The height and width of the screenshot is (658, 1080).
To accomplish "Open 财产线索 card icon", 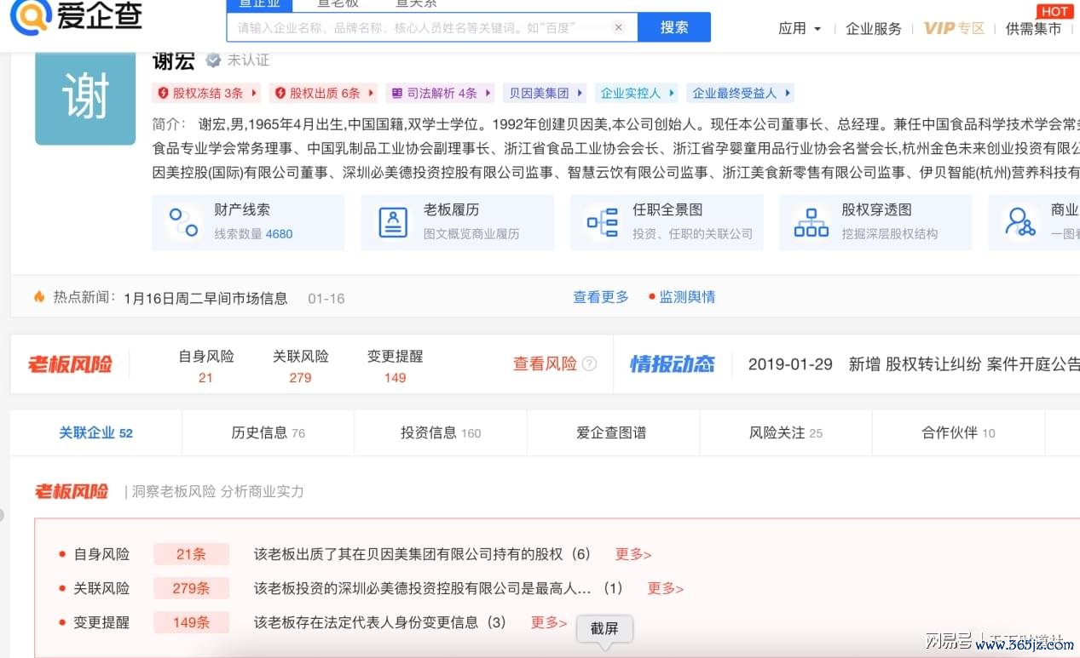I will click(183, 222).
